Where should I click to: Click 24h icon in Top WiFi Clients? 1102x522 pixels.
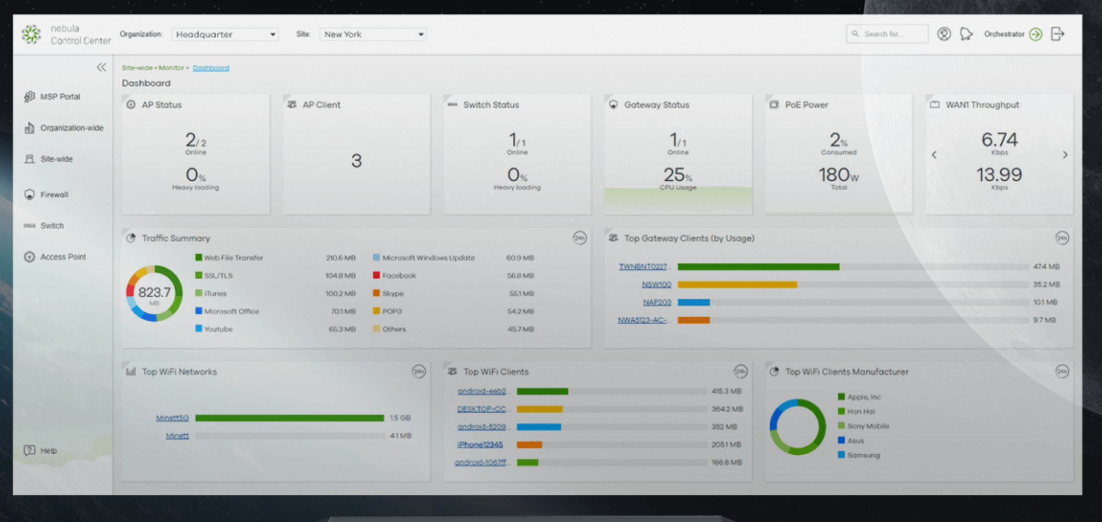coord(740,372)
